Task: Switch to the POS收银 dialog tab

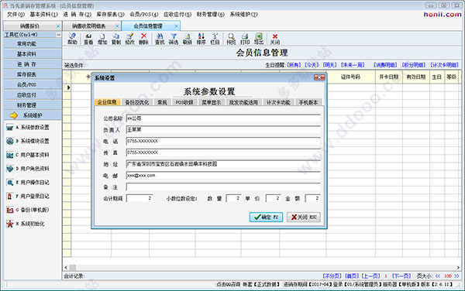Action: tap(184, 102)
